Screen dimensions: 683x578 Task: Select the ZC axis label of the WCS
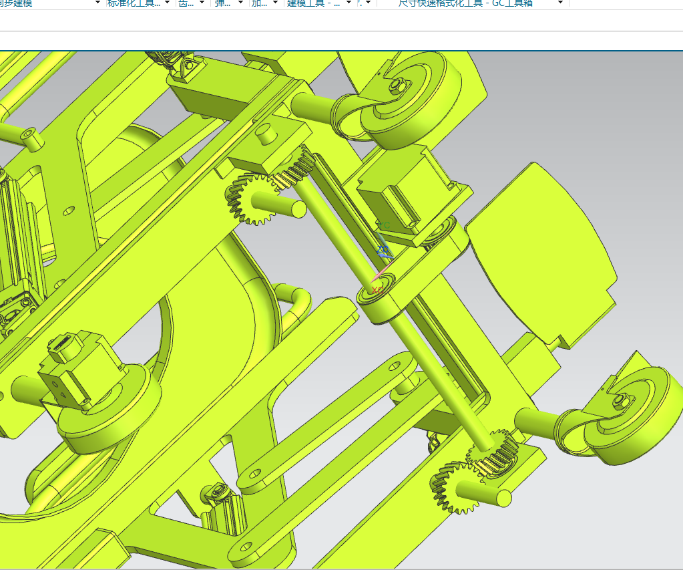(x=383, y=250)
